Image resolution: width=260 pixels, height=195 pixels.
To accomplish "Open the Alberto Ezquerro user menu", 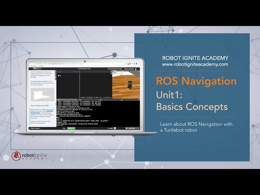I will tap(129, 69).
